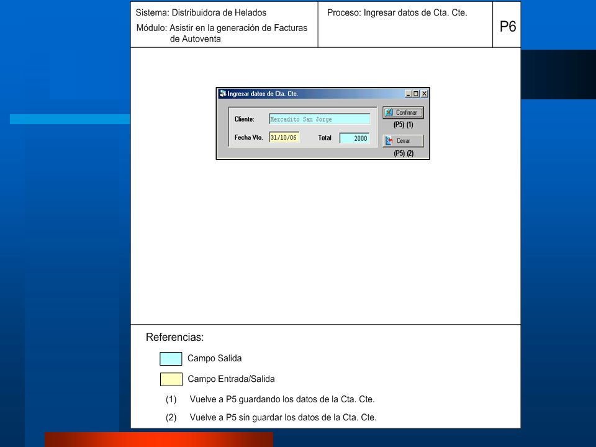Click 'Vuelve a P5 guardando los datos' reference
596x447 pixels.
coord(282,399)
